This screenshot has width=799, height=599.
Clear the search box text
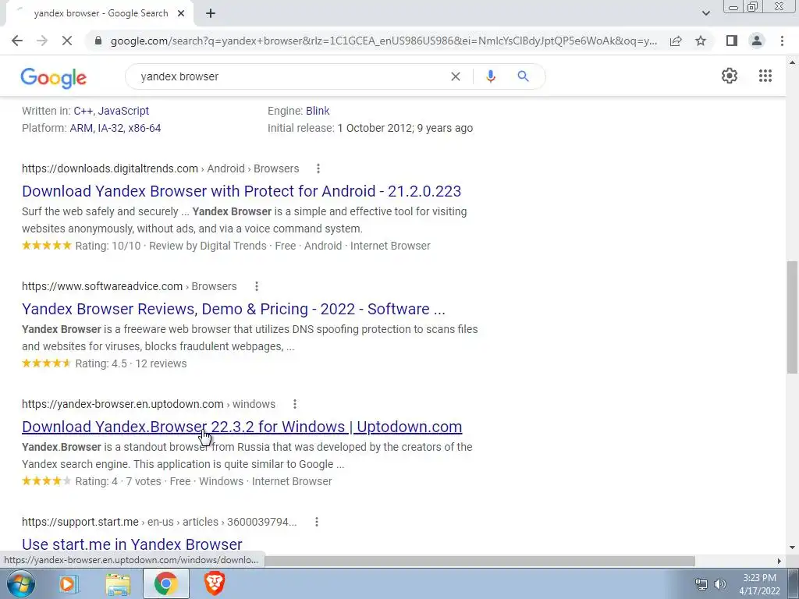[456, 76]
